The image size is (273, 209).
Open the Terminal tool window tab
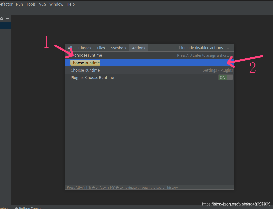(4, 208)
